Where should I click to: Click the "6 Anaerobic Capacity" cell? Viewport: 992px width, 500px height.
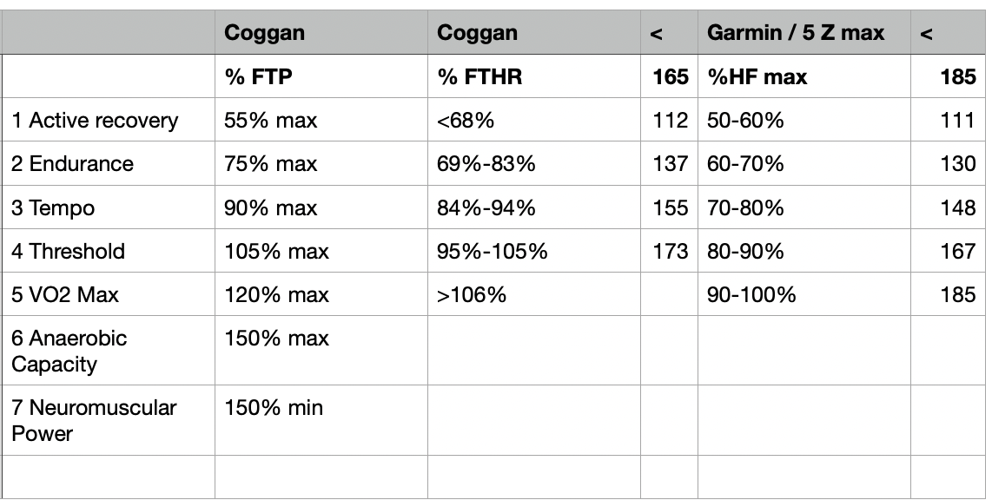tap(69, 351)
